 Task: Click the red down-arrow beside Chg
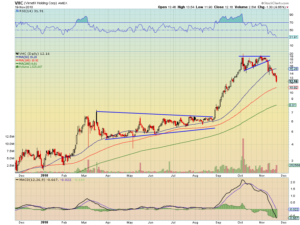pyautogui.click(x=287, y=7)
